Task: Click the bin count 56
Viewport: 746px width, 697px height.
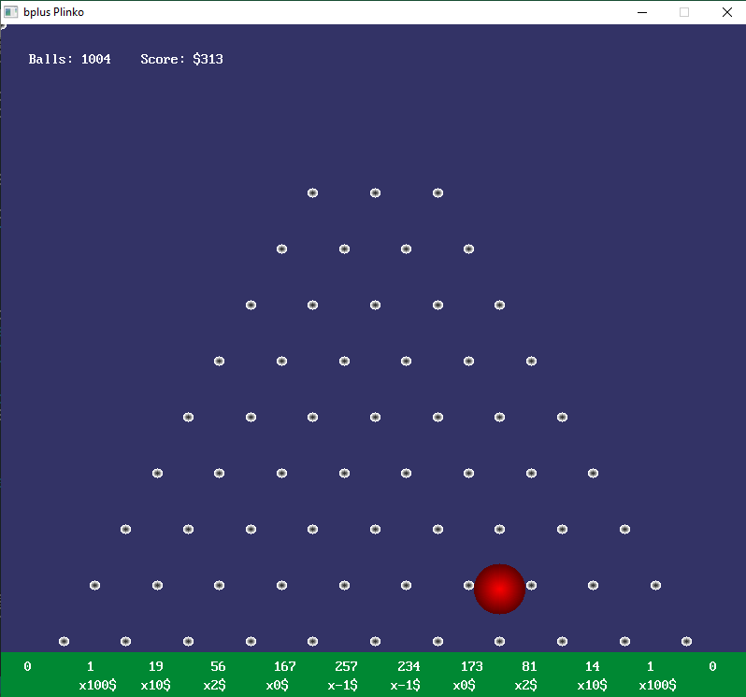Action: [x=218, y=666]
